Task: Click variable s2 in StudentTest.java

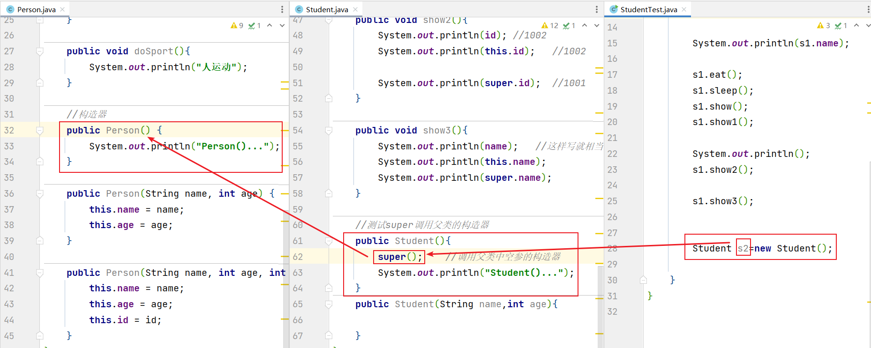Action: tap(743, 248)
